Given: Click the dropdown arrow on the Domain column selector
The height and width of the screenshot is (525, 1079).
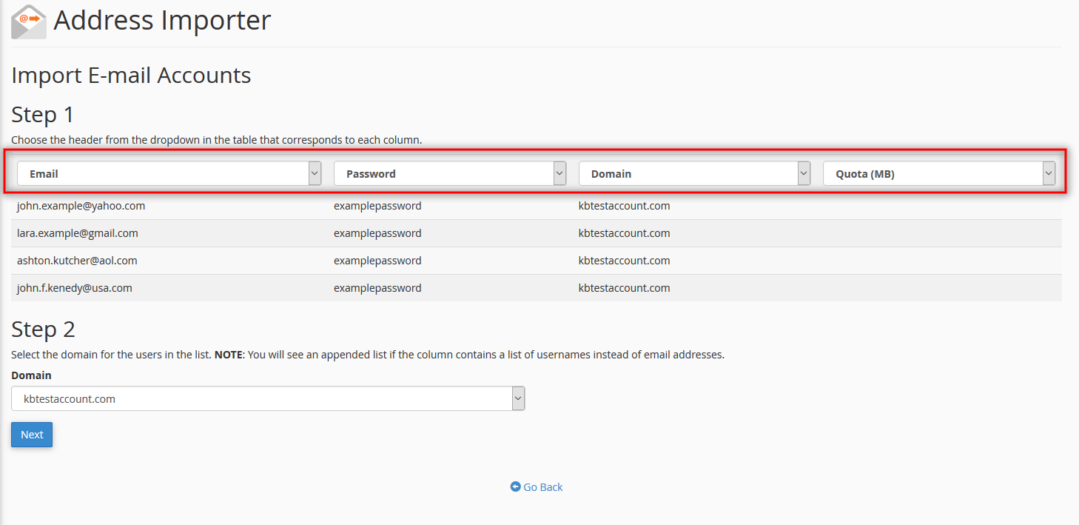Looking at the screenshot, I should pos(803,173).
